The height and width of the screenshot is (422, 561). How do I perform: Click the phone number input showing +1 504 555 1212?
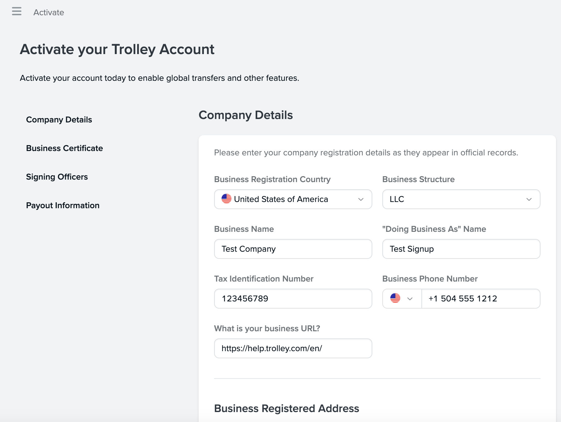(481, 299)
